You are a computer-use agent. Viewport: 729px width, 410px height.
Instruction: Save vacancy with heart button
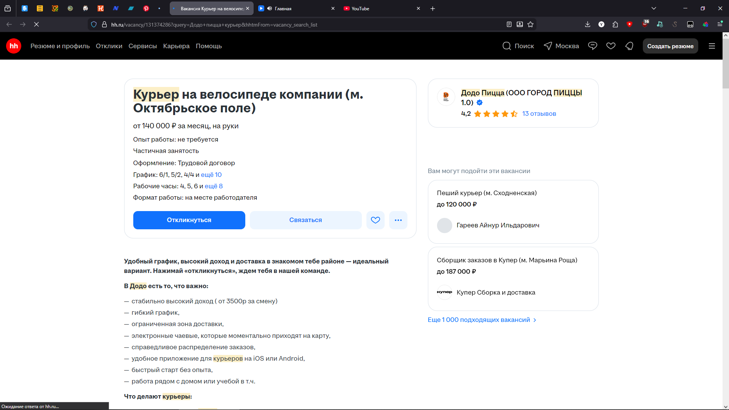(x=375, y=220)
